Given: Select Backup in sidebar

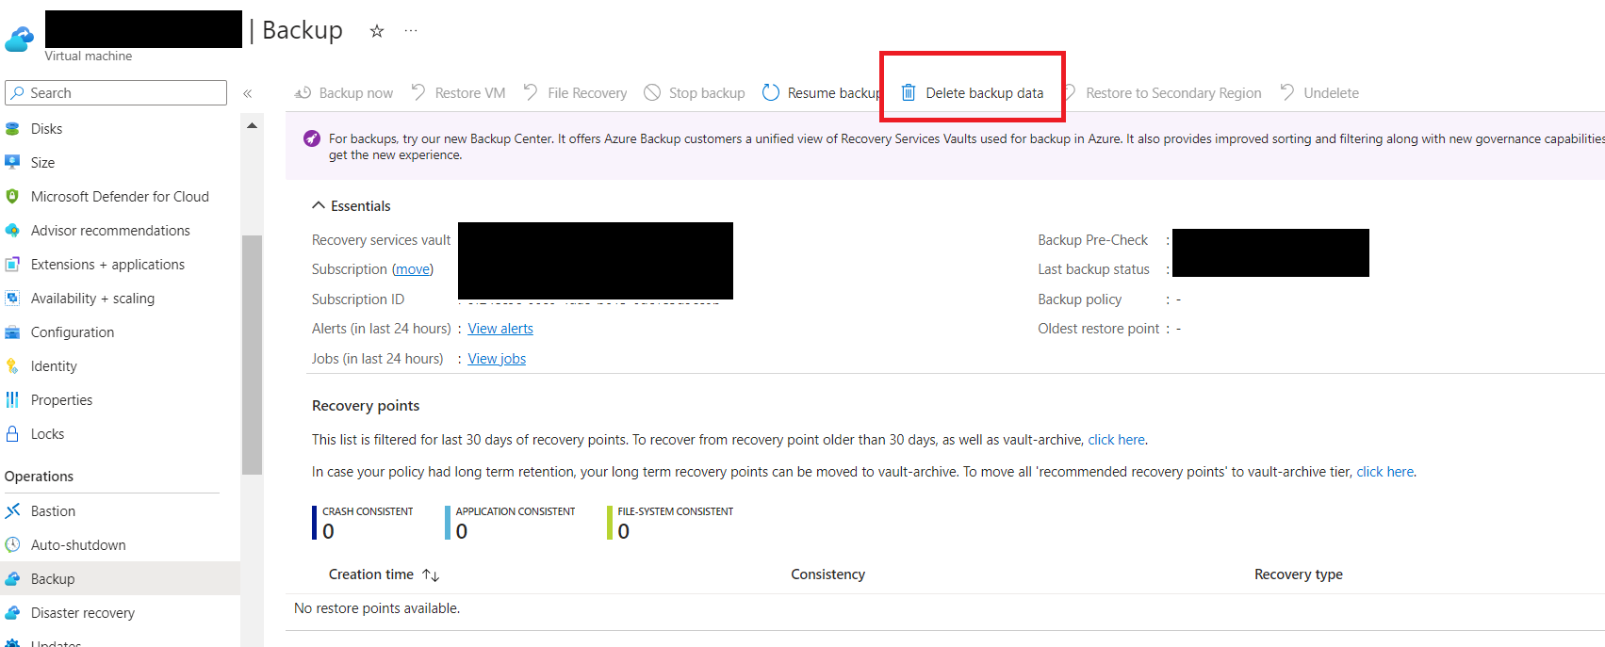Looking at the screenshot, I should click(x=120, y=578).
